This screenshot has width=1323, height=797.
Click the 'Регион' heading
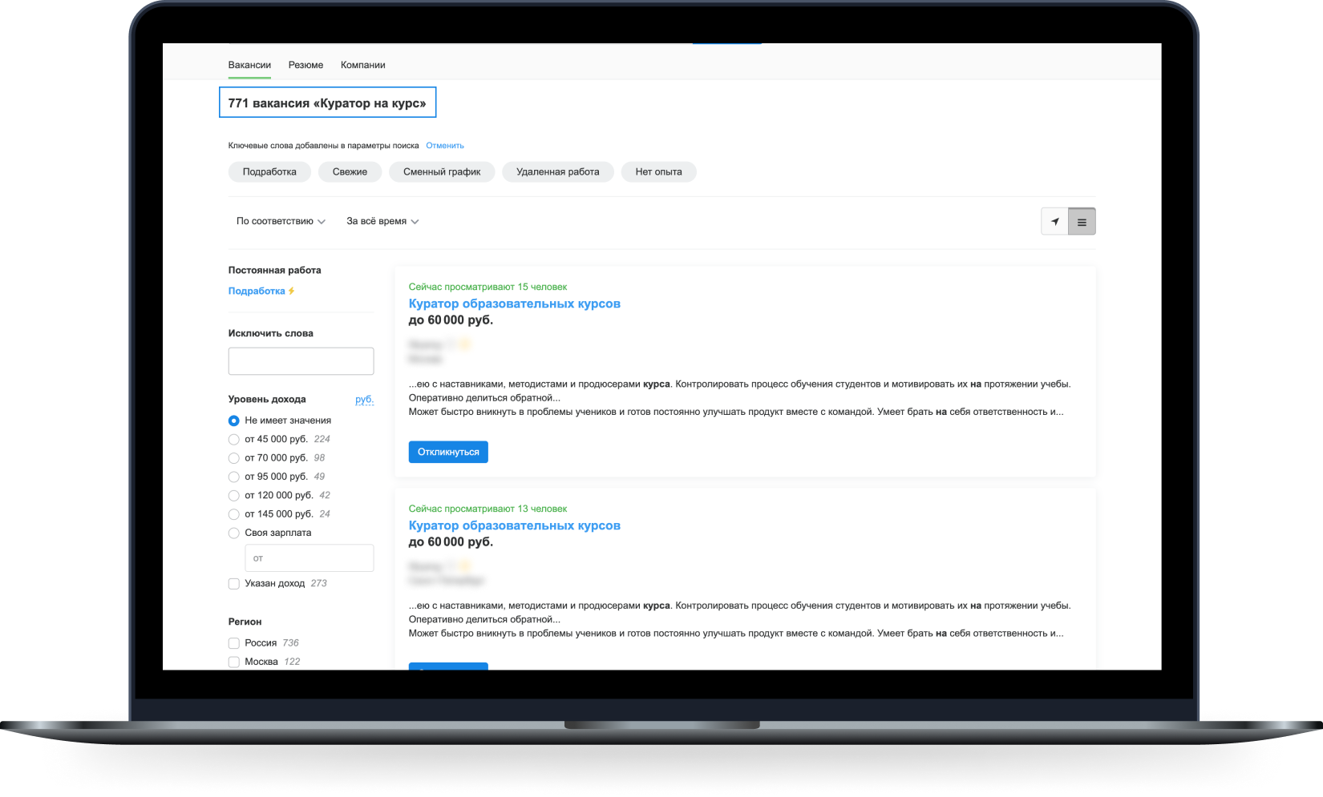(245, 622)
